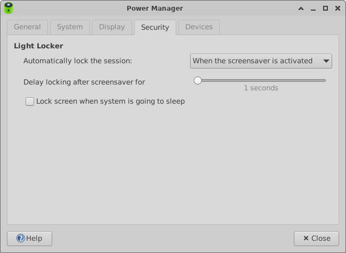The width and height of the screenshot is (346, 253).
Task: Maximize the Power Manager window
Action: [325, 9]
